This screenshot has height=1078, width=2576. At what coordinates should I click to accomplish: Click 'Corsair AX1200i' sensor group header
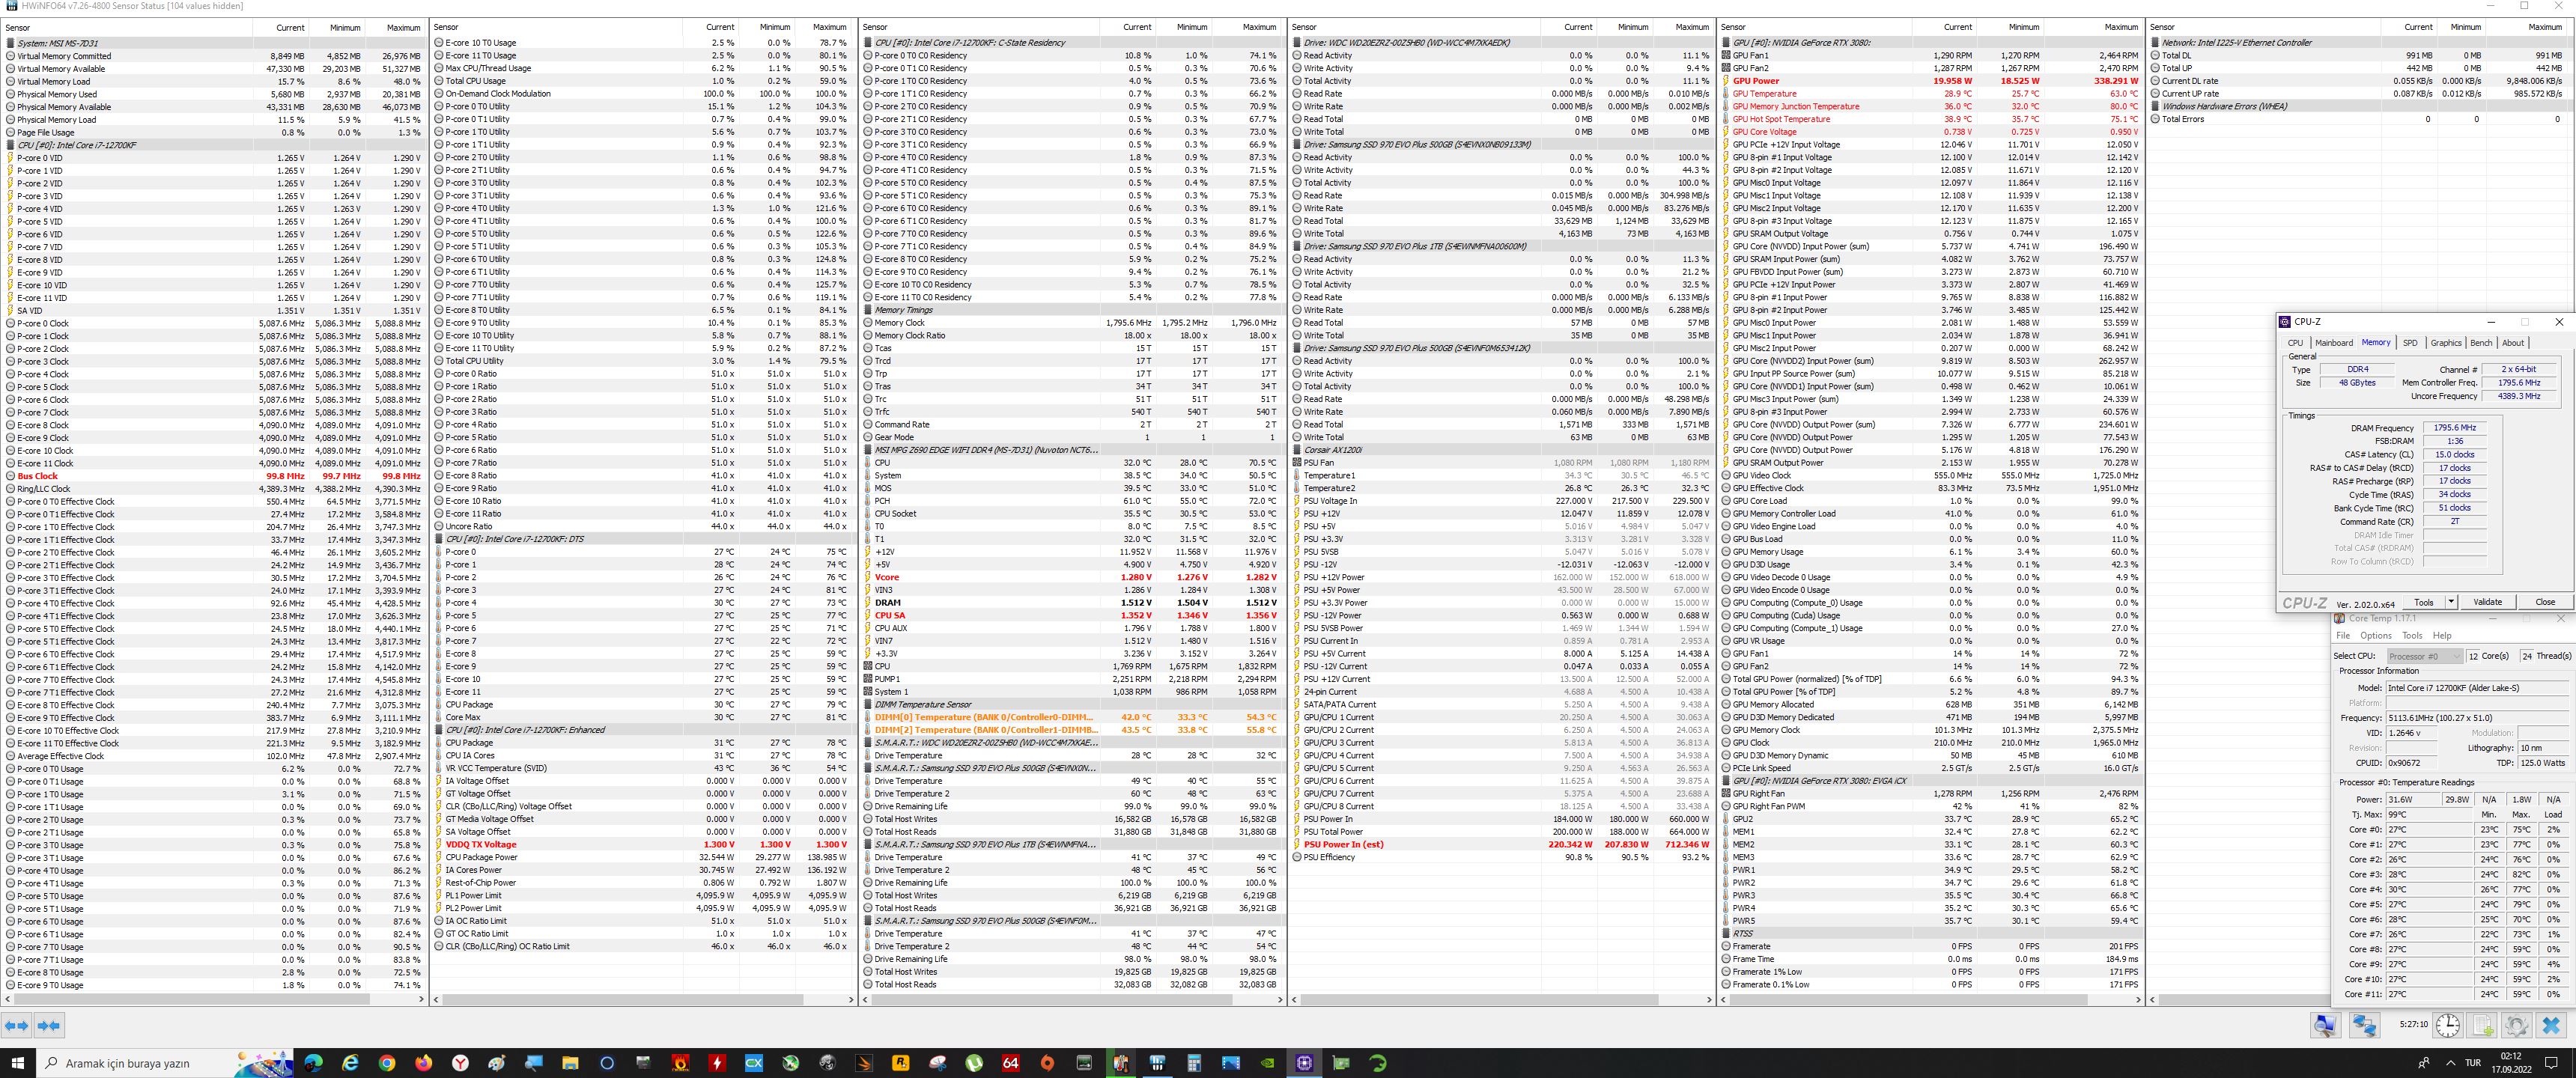pyautogui.click(x=1501, y=450)
